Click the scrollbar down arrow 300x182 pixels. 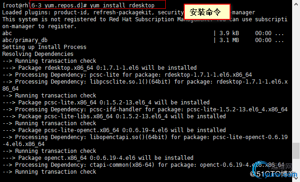click(x=296, y=178)
